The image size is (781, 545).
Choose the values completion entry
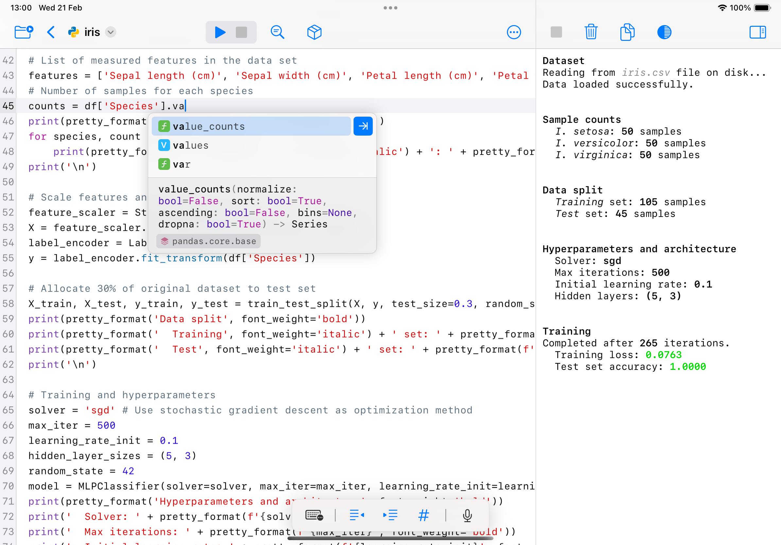[190, 145]
